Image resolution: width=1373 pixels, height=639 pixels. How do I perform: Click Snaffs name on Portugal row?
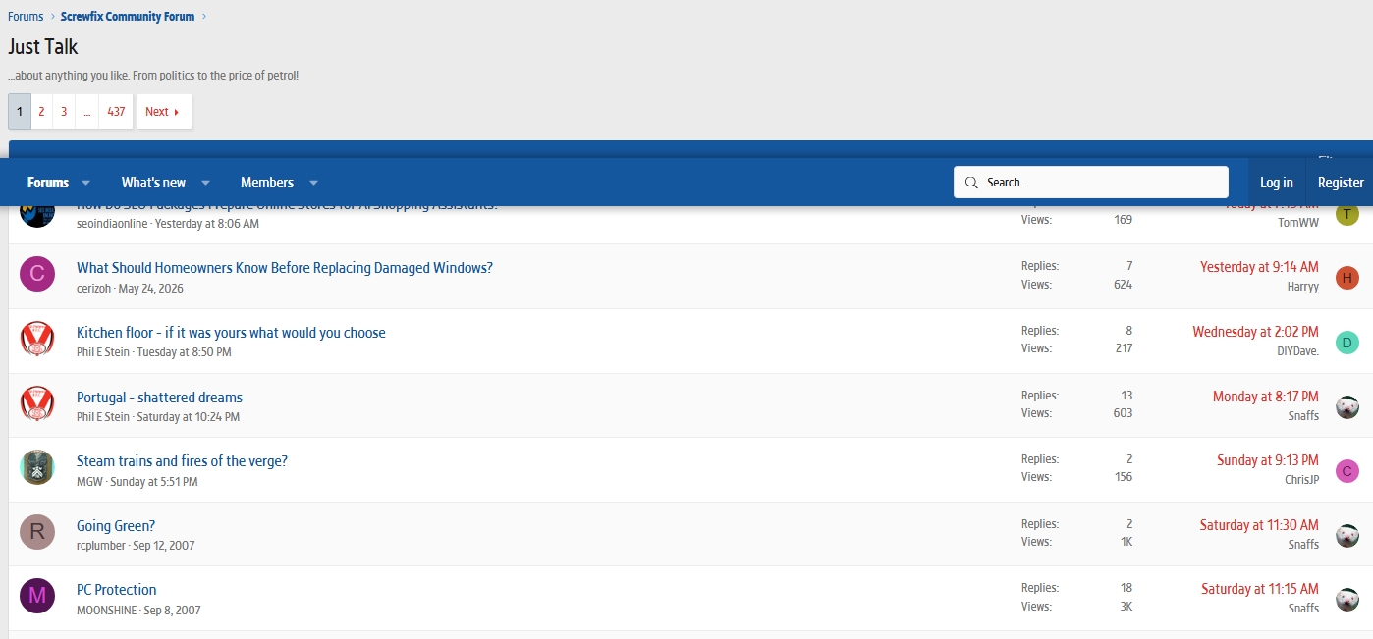1303,416
